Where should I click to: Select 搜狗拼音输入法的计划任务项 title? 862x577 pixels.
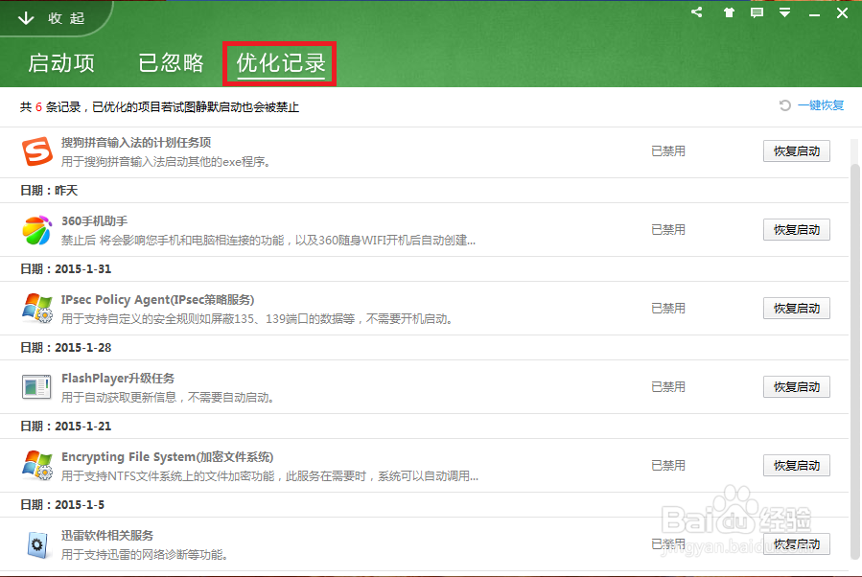tap(136, 142)
